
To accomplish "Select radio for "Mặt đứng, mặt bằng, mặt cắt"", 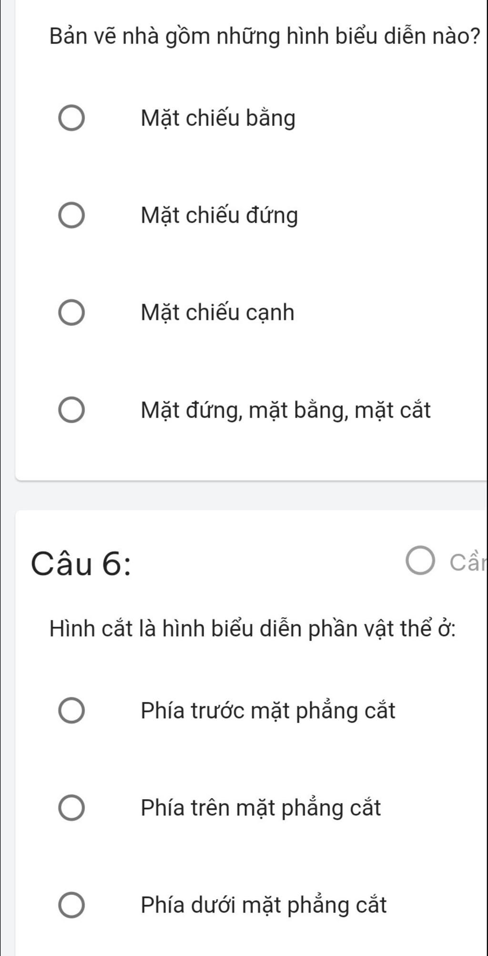I will (x=71, y=410).
